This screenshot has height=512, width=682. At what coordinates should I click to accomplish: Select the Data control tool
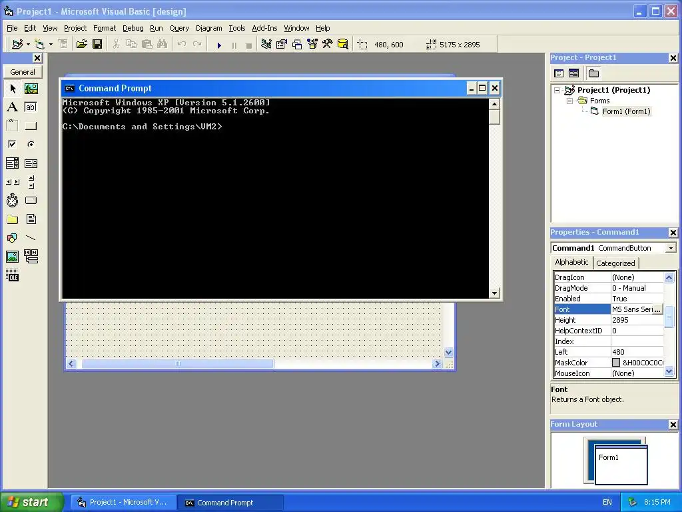pyautogui.click(x=31, y=257)
